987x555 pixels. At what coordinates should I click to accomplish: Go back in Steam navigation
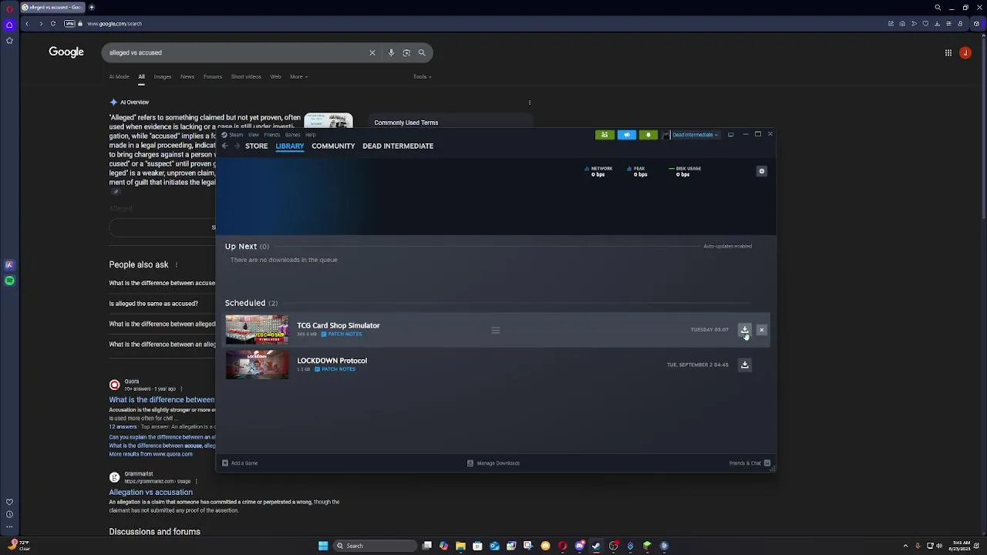224,146
